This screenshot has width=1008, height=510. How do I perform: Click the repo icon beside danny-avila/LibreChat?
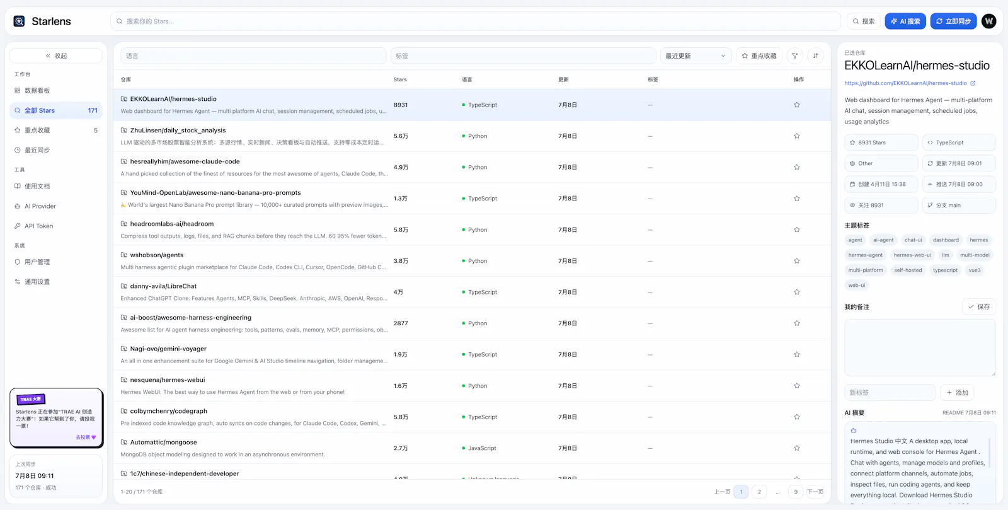coord(124,286)
